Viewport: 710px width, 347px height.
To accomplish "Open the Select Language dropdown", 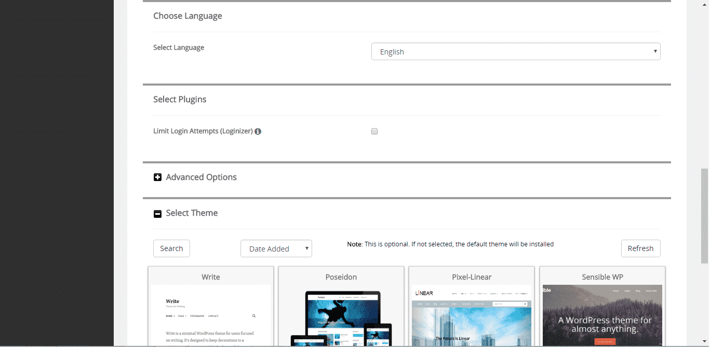I will click(516, 51).
